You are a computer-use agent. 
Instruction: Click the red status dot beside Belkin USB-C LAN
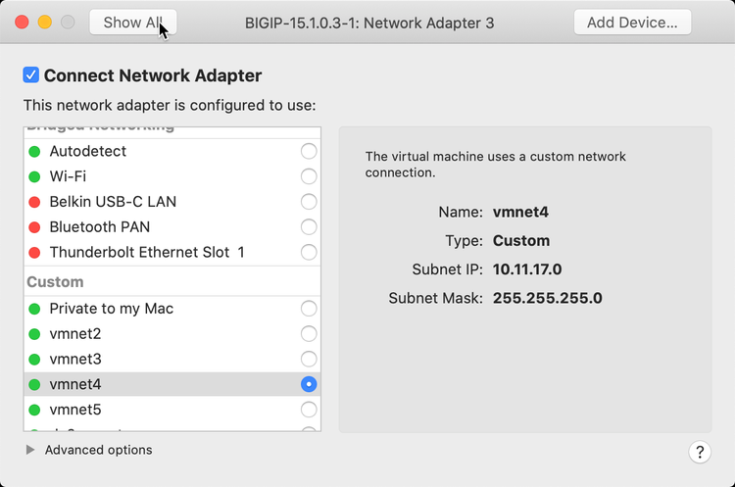(34, 202)
